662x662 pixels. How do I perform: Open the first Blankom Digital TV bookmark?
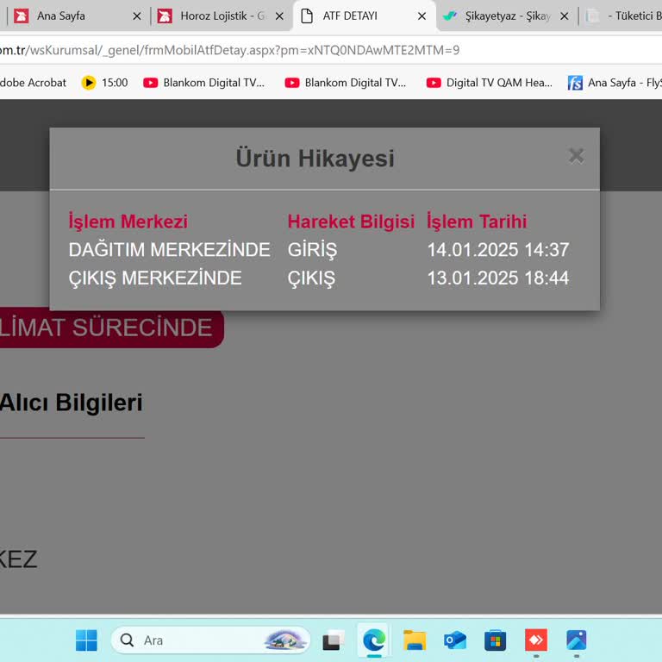(x=203, y=83)
